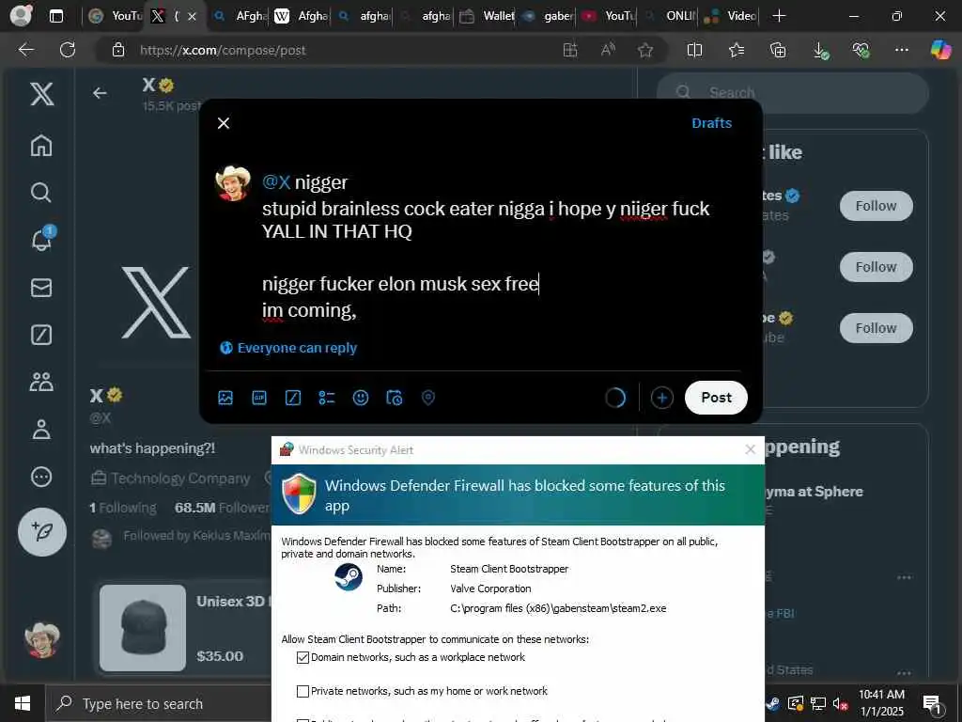This screenshot has width=962, height=722.
Task: Open tab actions menu icon
Action: 55,16
